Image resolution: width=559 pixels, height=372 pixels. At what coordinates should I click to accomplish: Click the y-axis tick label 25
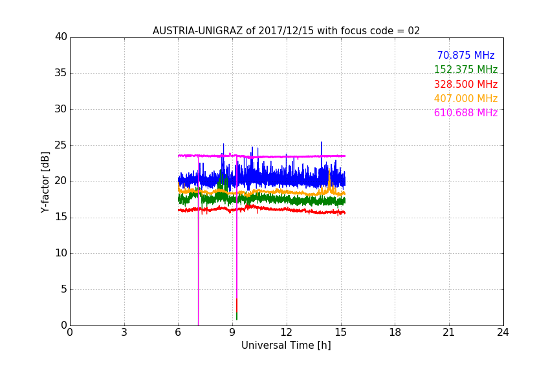tap(61, 145)
